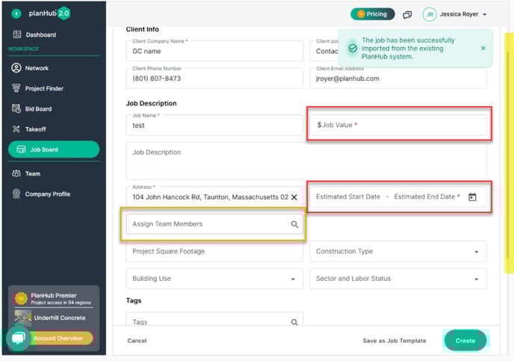
Task: Click into the $Job Value field
Action: tap(398, 126)
